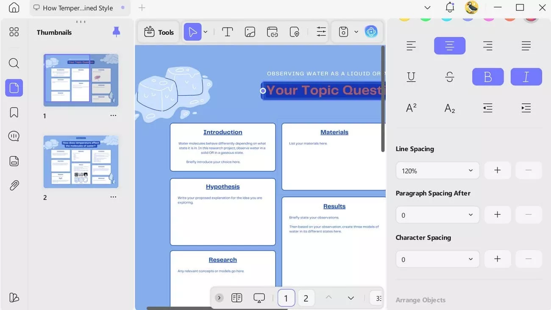Expand the cursor tool dropdown arrow
The image size is (551, 310).
[x=206, y=32]
